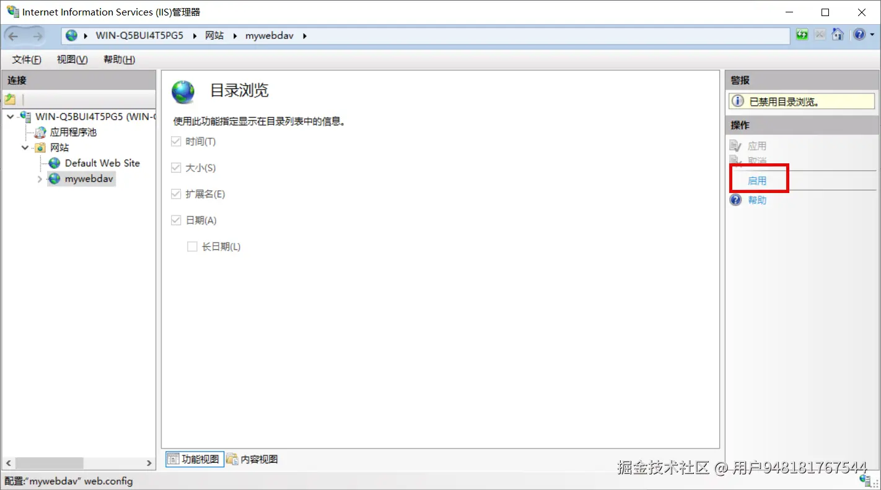881x490 pixels.
Task: Expand the mywebdav tree node
Action: point(40,179)
